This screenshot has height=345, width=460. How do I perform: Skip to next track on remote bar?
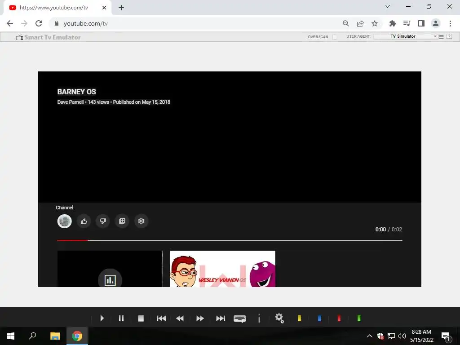[221, 318]
